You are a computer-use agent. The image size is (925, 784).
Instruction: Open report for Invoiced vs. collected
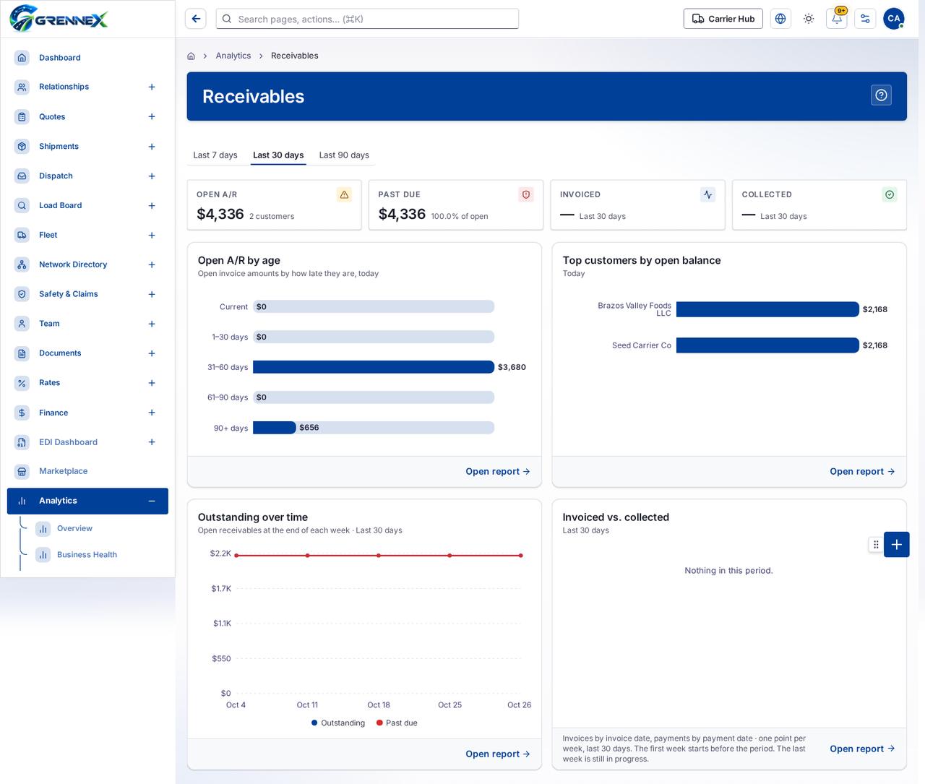[x=862, y=749]
